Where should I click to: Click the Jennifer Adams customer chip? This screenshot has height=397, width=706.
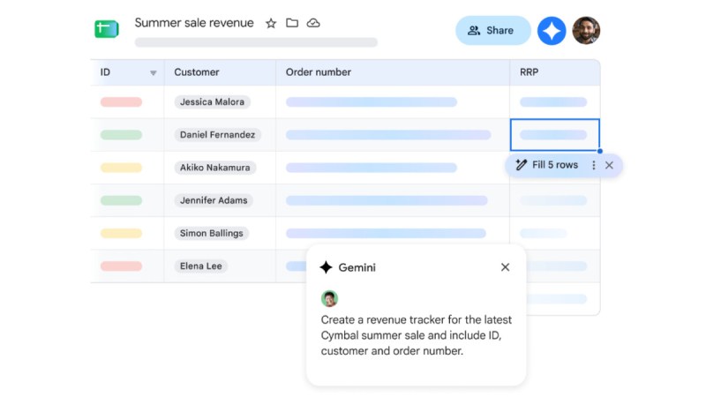click(x=214, y=200)
